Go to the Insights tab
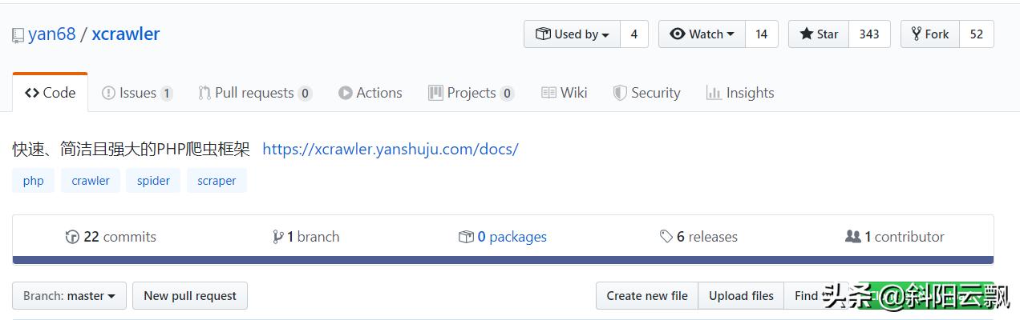This screenshot has height=320, width=1020. click(740, 93)
